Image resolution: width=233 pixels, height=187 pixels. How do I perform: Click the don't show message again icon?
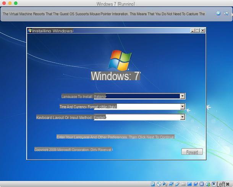(226, 13)
